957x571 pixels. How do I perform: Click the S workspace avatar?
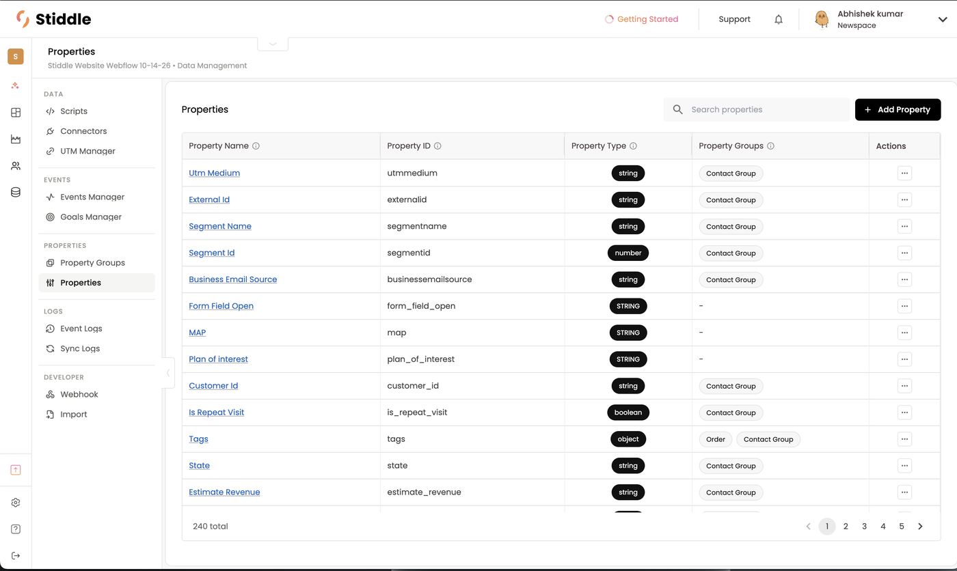click(x=16, y=57)
